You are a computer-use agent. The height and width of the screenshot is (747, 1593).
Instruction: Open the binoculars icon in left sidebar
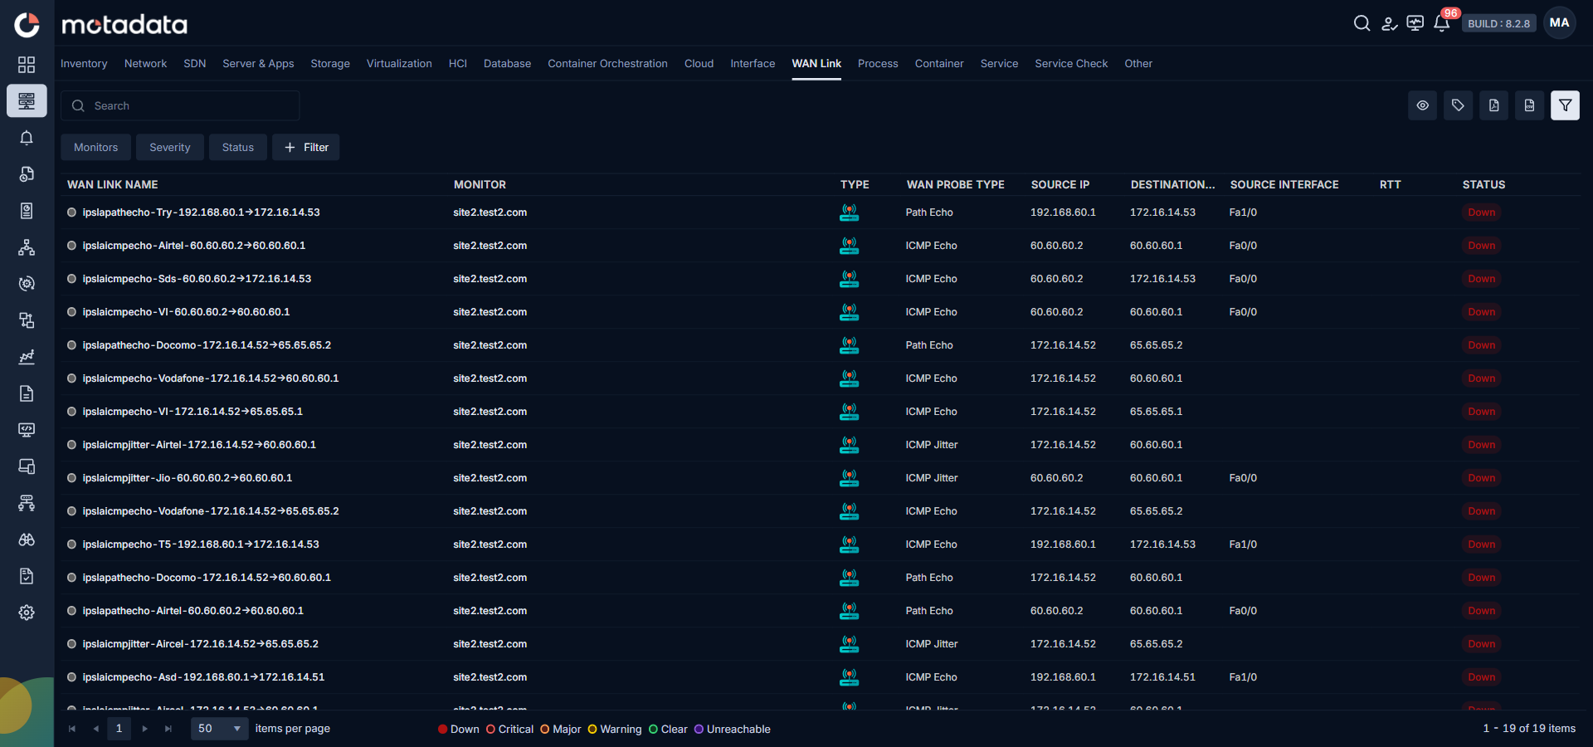27,539
